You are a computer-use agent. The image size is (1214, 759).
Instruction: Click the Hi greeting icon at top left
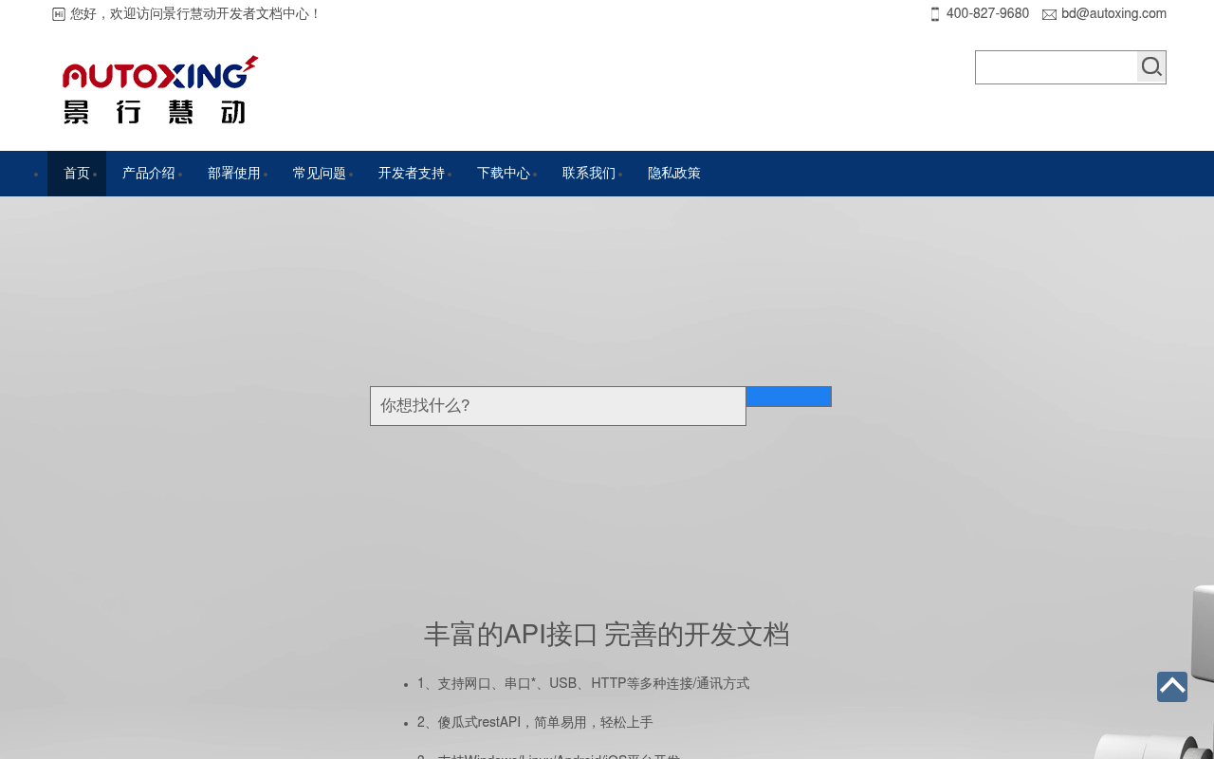(x=59, y=14)
